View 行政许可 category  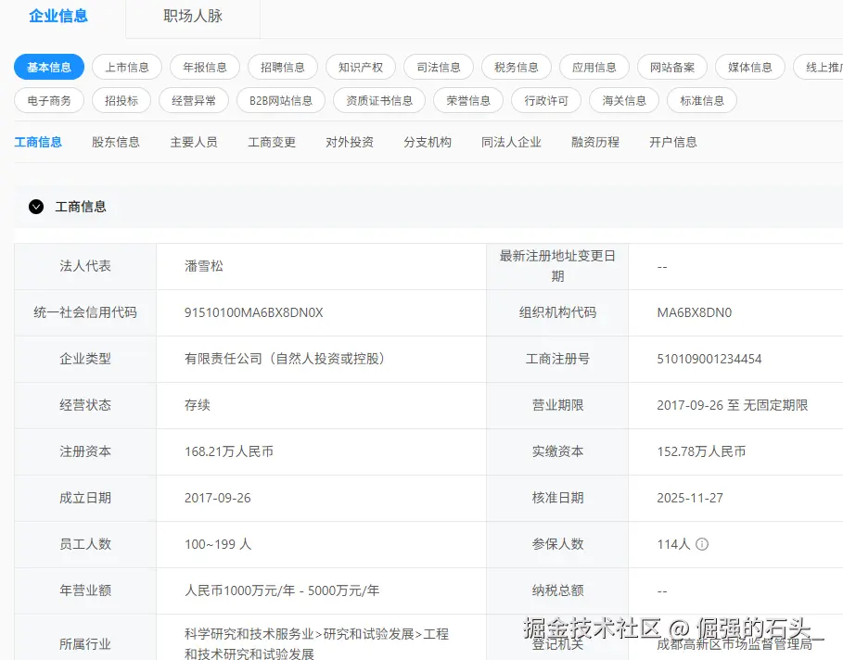pos(546,100)
